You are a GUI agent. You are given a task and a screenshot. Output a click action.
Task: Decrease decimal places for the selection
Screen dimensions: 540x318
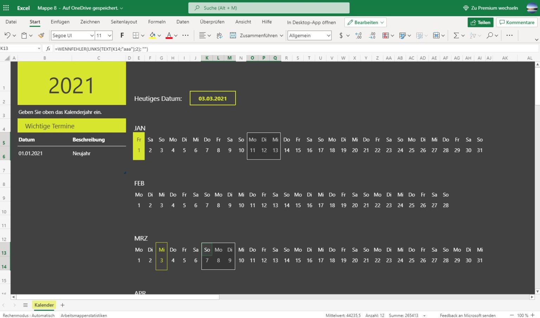(x=372, y=35)
